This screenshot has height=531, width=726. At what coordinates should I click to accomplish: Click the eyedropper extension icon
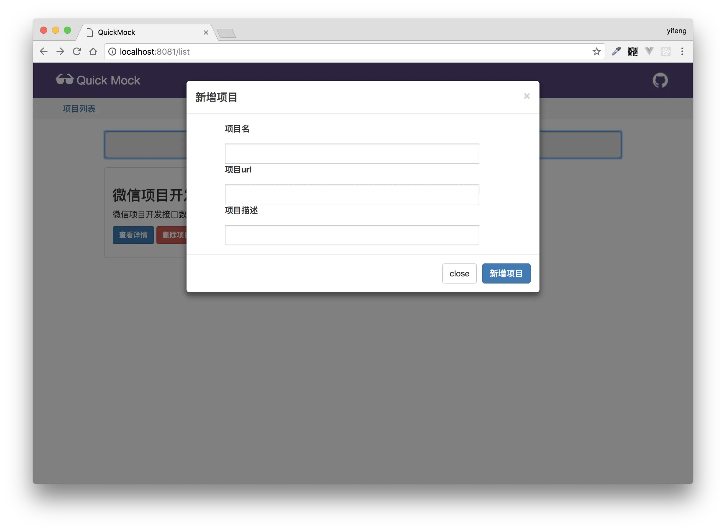click(616, 51)
